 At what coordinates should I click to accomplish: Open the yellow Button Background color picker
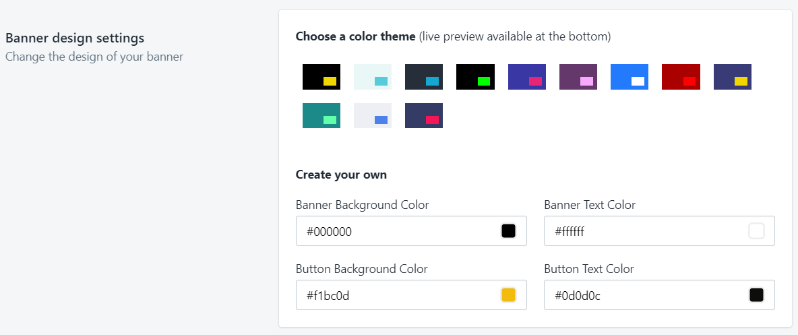[508, 295]
